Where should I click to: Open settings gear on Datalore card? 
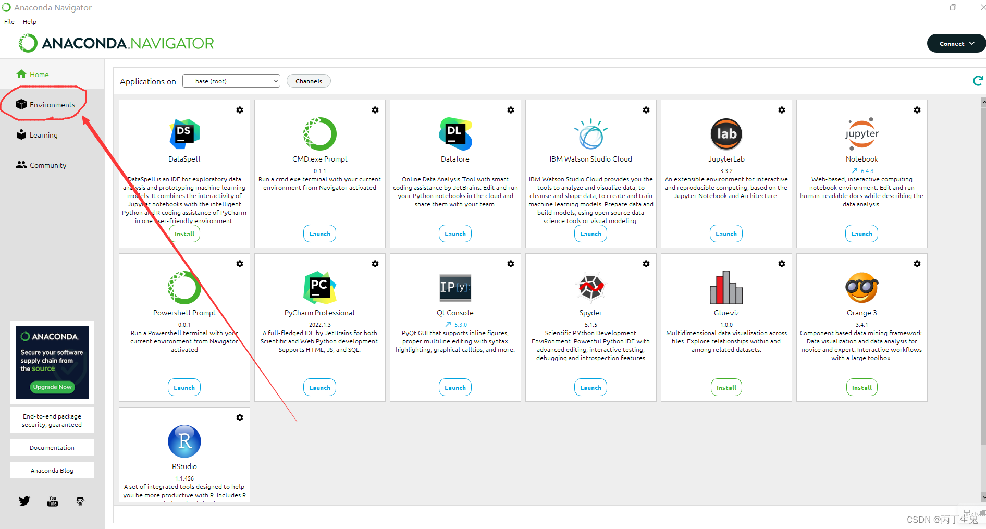(511, 110)
